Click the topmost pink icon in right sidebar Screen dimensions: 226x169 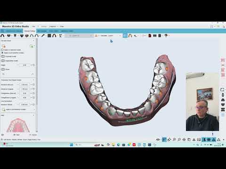[223, 60]
